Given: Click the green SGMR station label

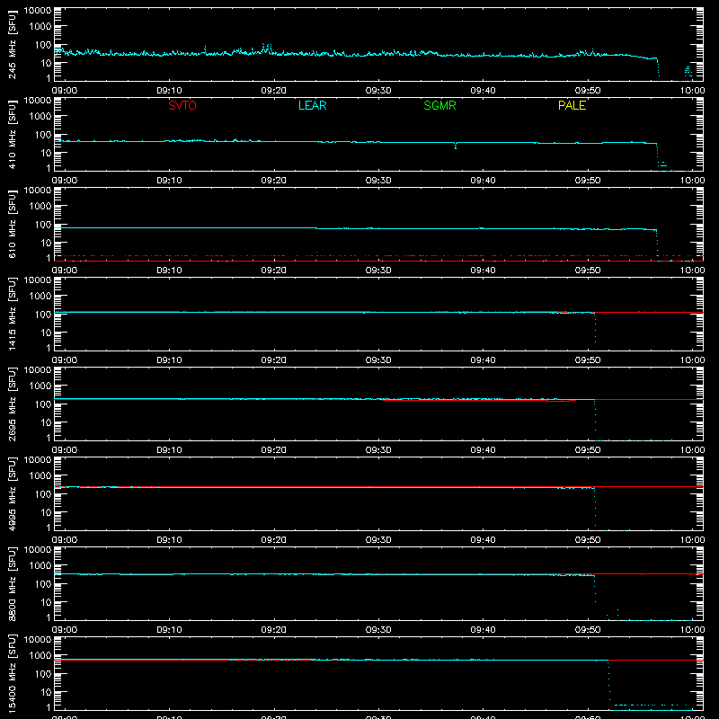Looking at the screenshot, I should tap(439, 105).
